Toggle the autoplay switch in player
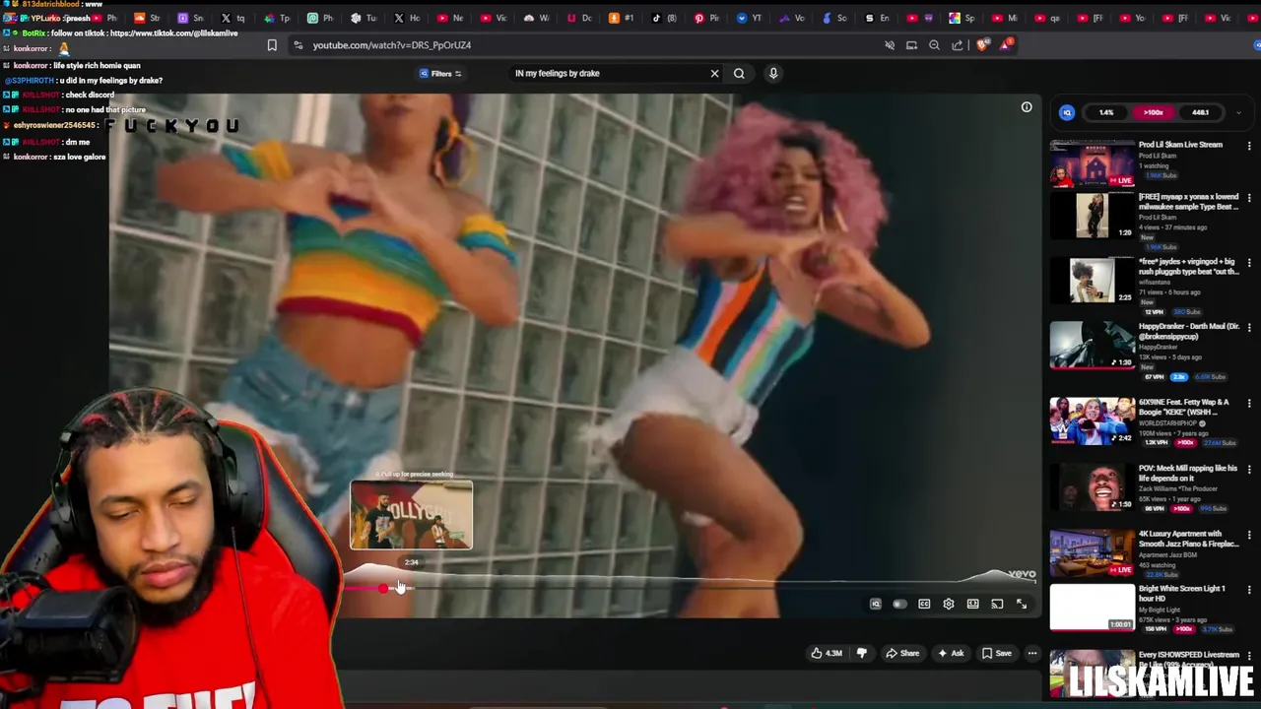1261x709 pixels. (x=899, y=605)
